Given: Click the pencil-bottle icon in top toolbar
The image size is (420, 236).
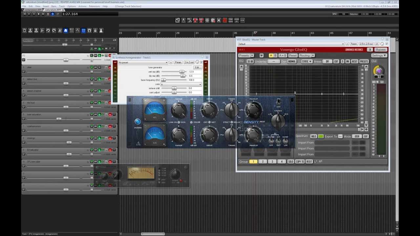Looking at the screenshot, I should coord(183,20).
